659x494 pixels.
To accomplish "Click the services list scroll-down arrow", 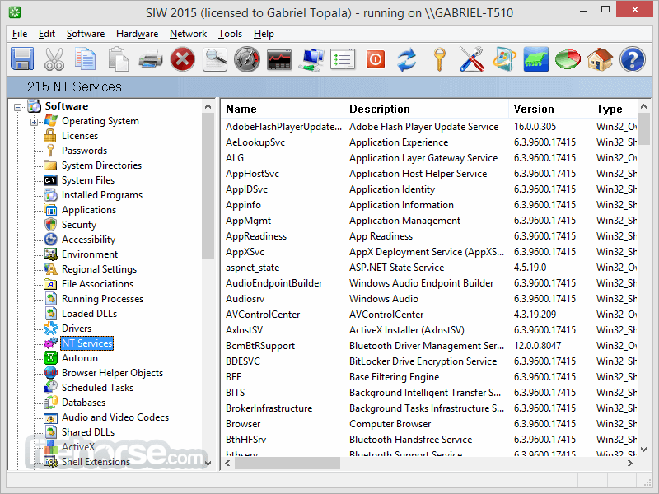I will tap(643, 449).
